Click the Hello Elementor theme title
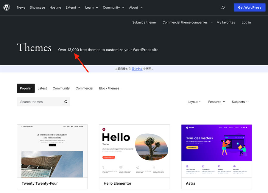Image resolution: width=268 pixels, height=193 pixels. 117,183
